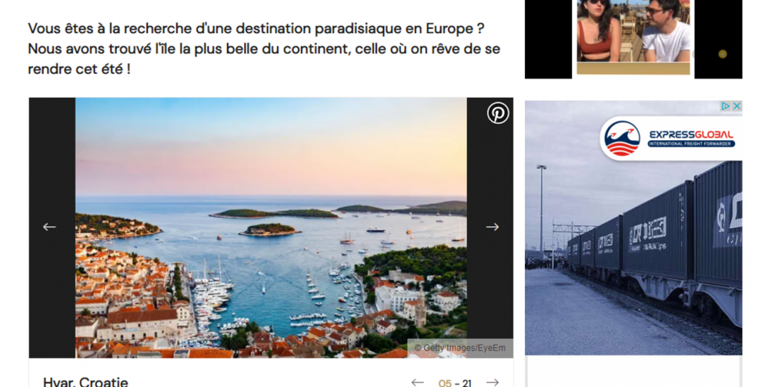Advance slideshow with right overlay arrow
Screen dimensions: 775x387
(492, 227)
